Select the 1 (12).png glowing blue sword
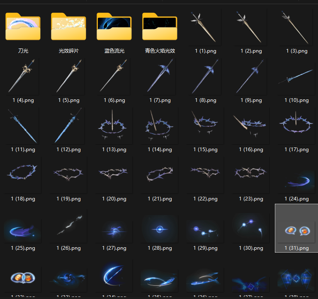Screen dimensions: 318x299 click(x=69, y=125)
